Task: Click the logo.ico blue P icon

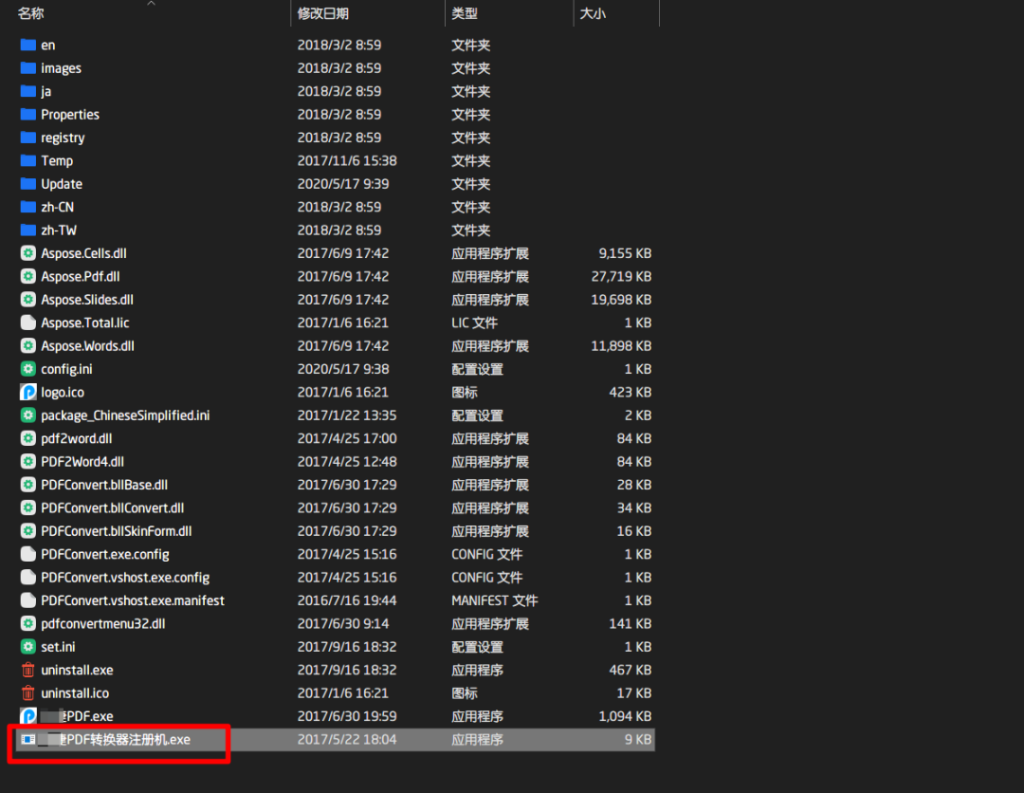Action: pyautogui.click(x=28, y=392)
